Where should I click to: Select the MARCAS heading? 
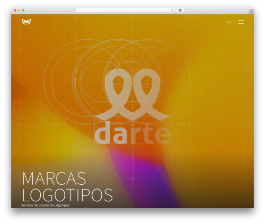[54, 178]
